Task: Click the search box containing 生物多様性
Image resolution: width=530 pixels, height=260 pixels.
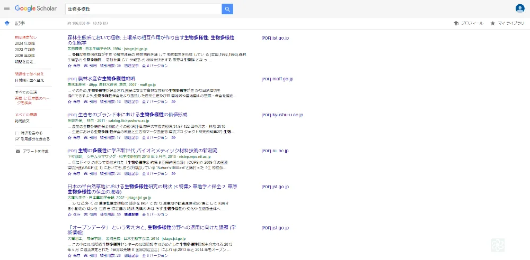Action: tap(143, 9)
